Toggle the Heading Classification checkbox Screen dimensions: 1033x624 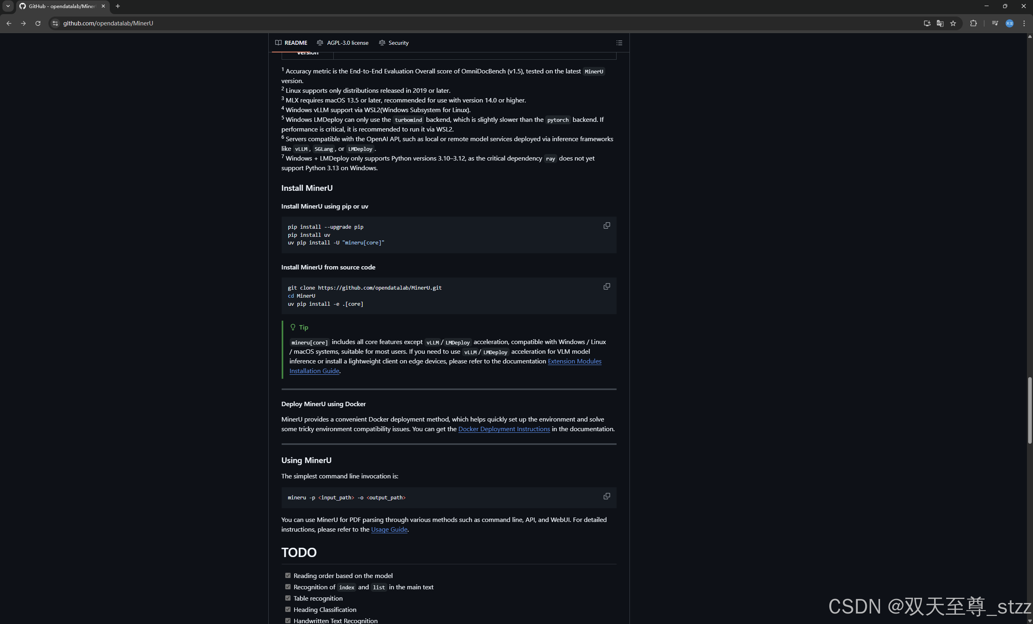pos(288,609)
